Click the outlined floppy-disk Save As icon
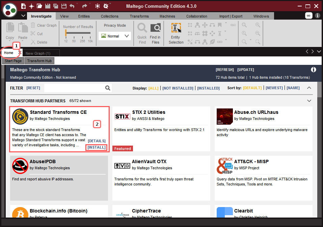Screen dimensions: 323x227 (x=64, y=6)
